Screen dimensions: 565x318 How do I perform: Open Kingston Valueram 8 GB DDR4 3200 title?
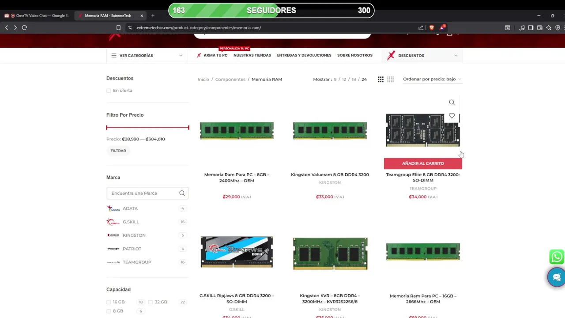click(x=330, y=174)
